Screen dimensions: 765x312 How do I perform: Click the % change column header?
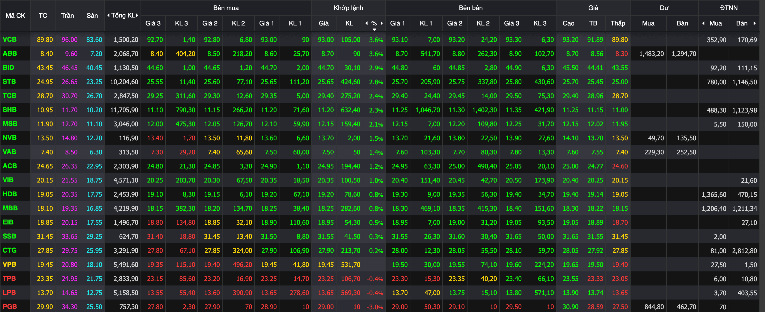click(x=374, y=23)
